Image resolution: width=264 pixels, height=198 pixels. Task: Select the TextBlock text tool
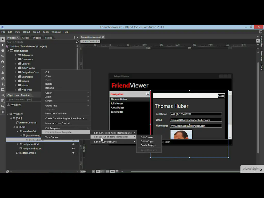[3, 101]
